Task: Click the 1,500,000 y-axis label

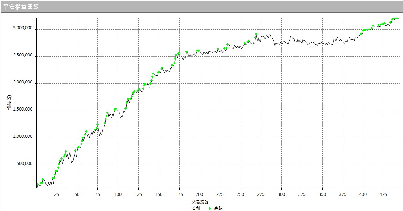Action: tap(23, 110)
